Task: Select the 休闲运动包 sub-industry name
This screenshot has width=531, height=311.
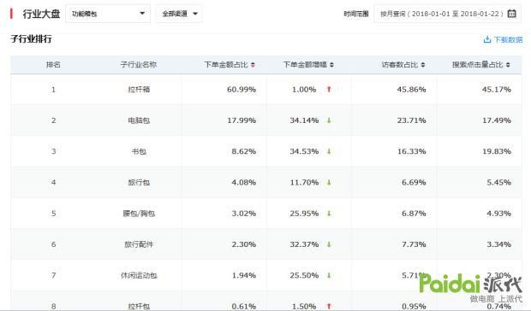Action: pyautogui.click(x=139, y=275)
